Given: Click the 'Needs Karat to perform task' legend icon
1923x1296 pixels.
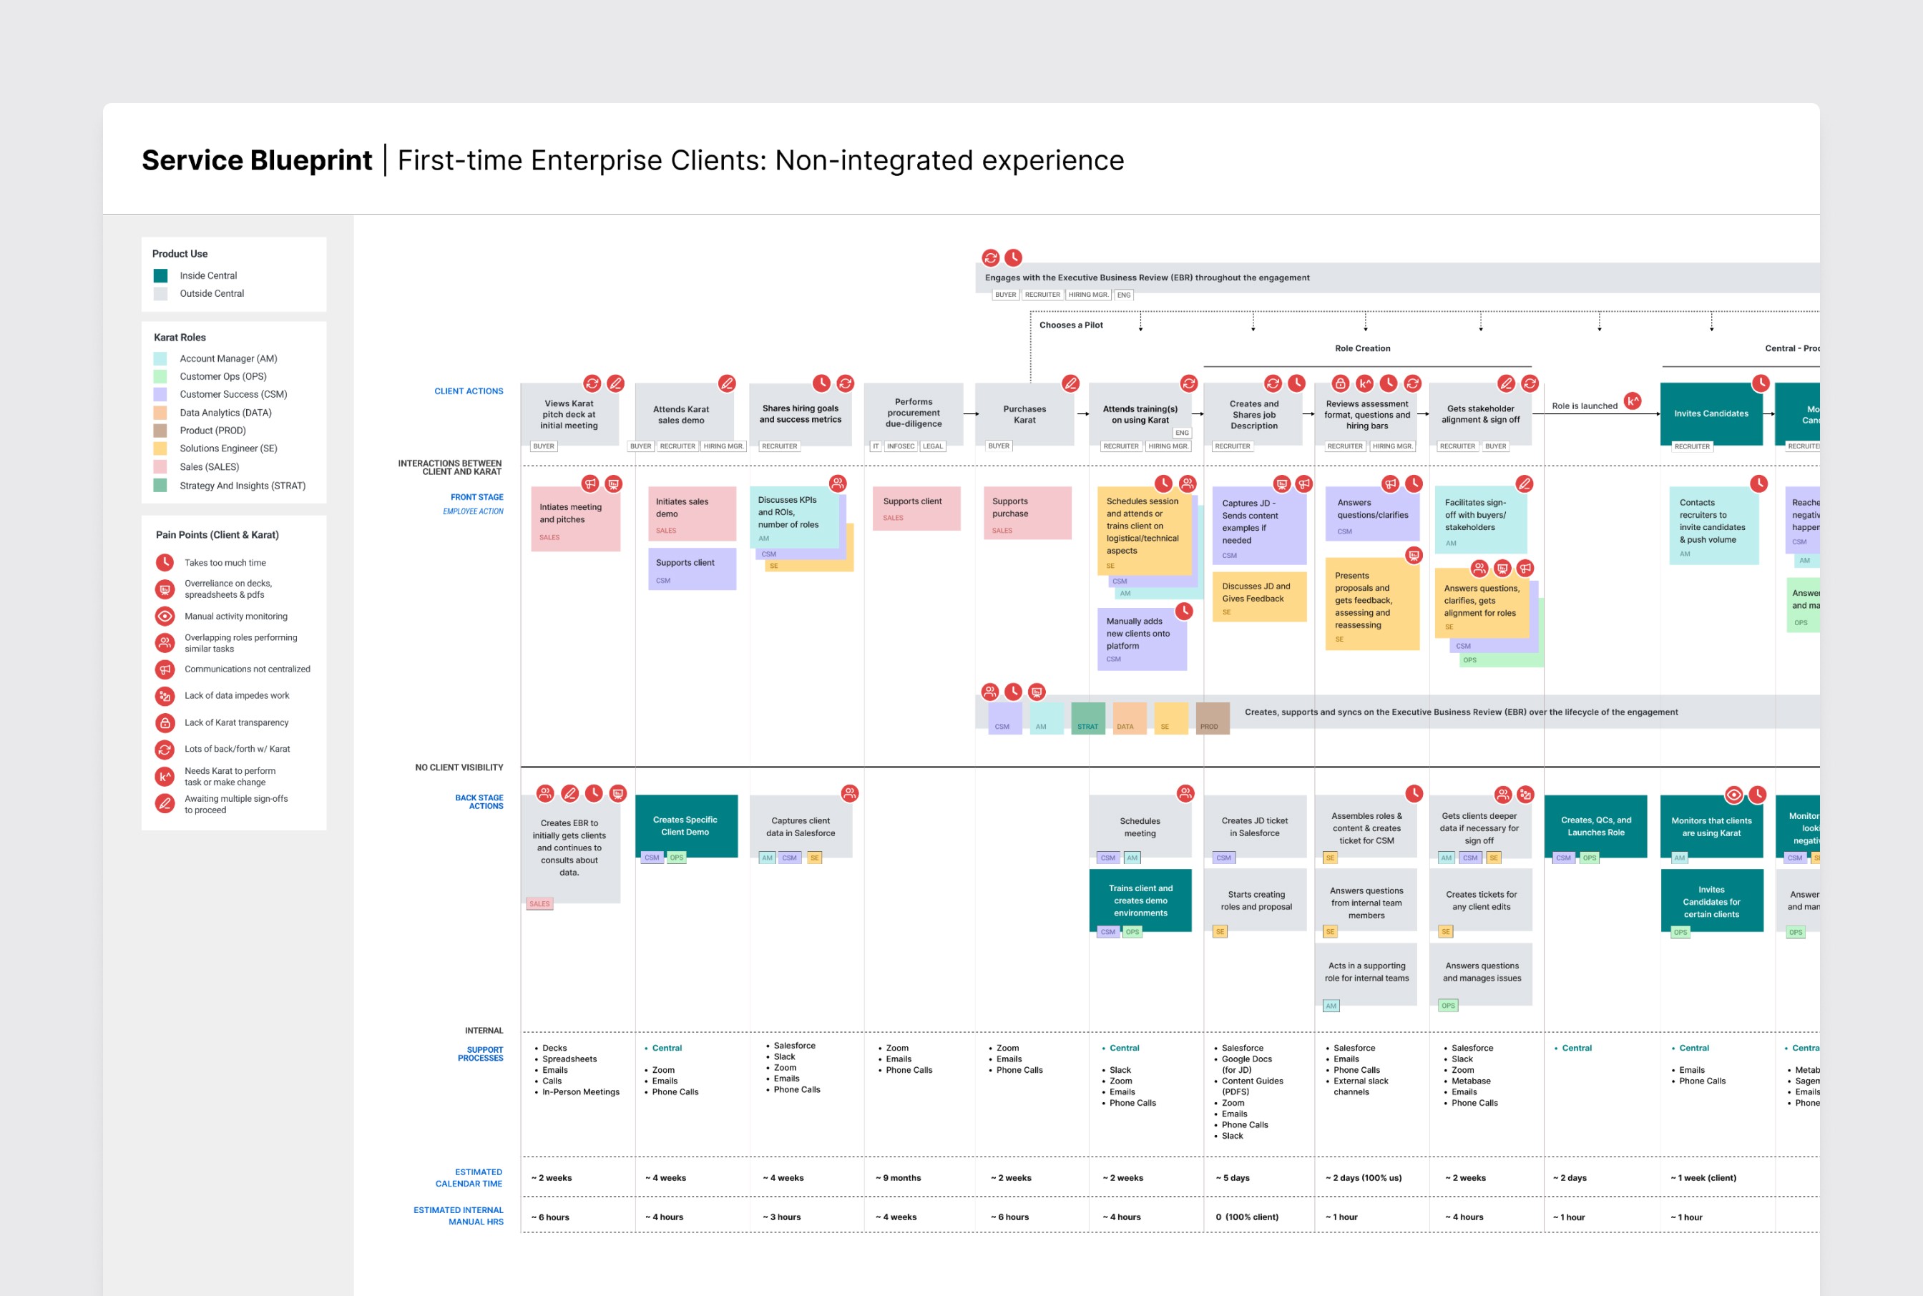Looking at the screenshot, I should (165, 777).
